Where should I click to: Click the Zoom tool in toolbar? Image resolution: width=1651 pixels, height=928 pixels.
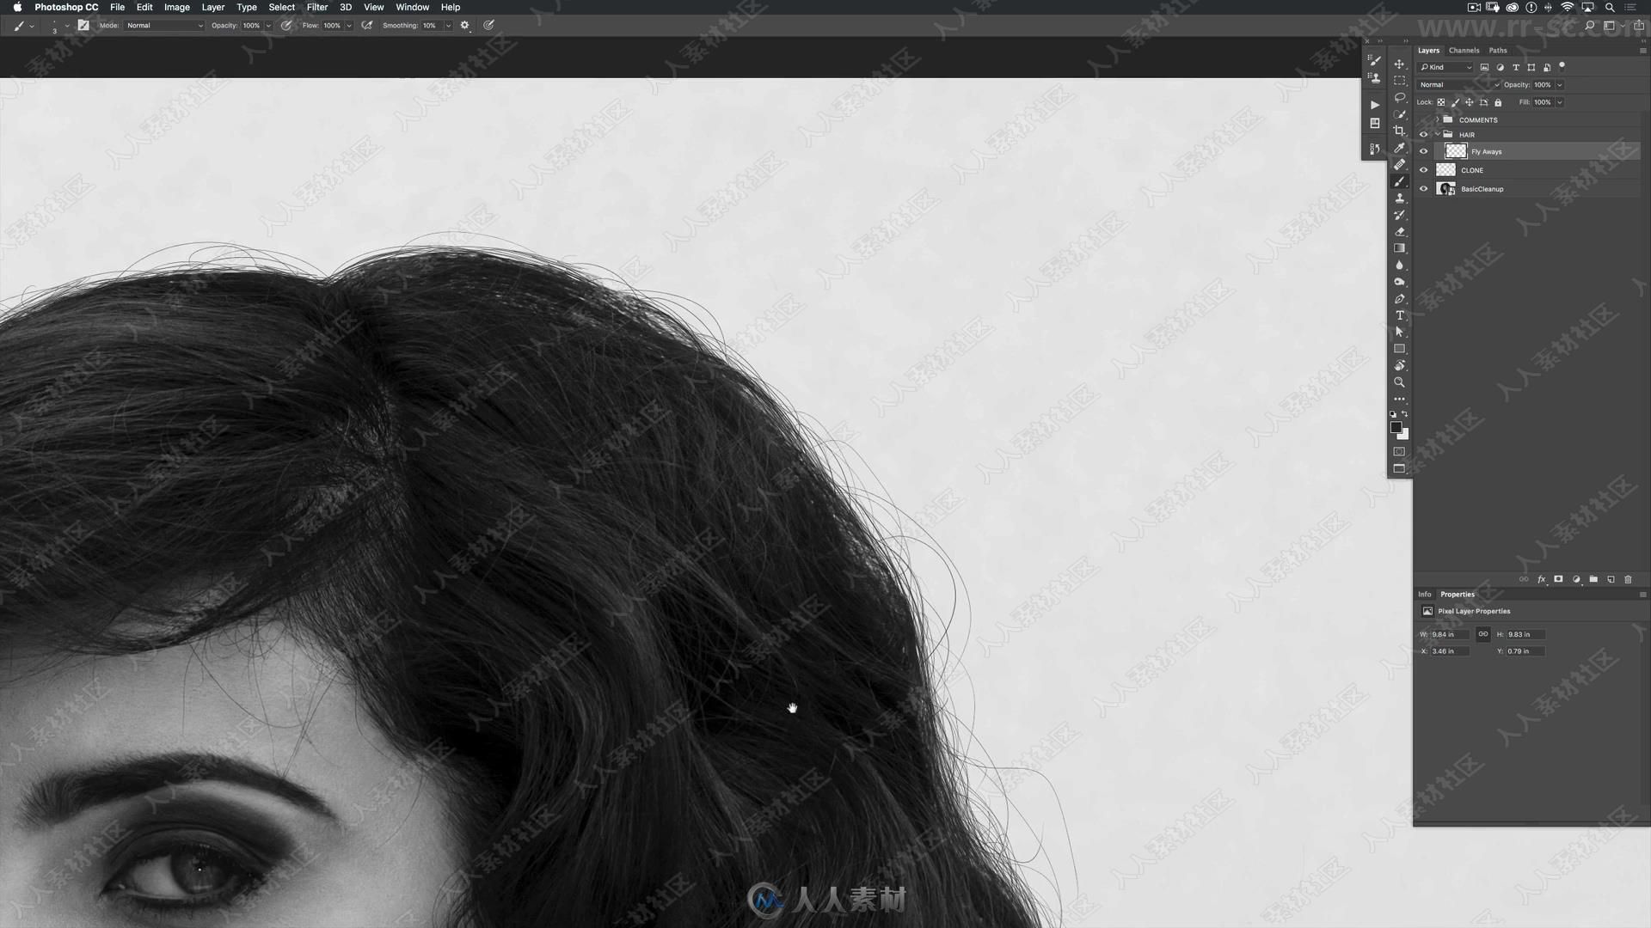click(x=1399, y=382)
